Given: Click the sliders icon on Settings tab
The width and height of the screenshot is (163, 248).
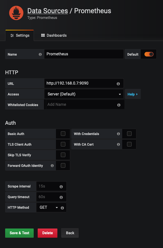Looking at the screenshot, I should coord(12,36).
